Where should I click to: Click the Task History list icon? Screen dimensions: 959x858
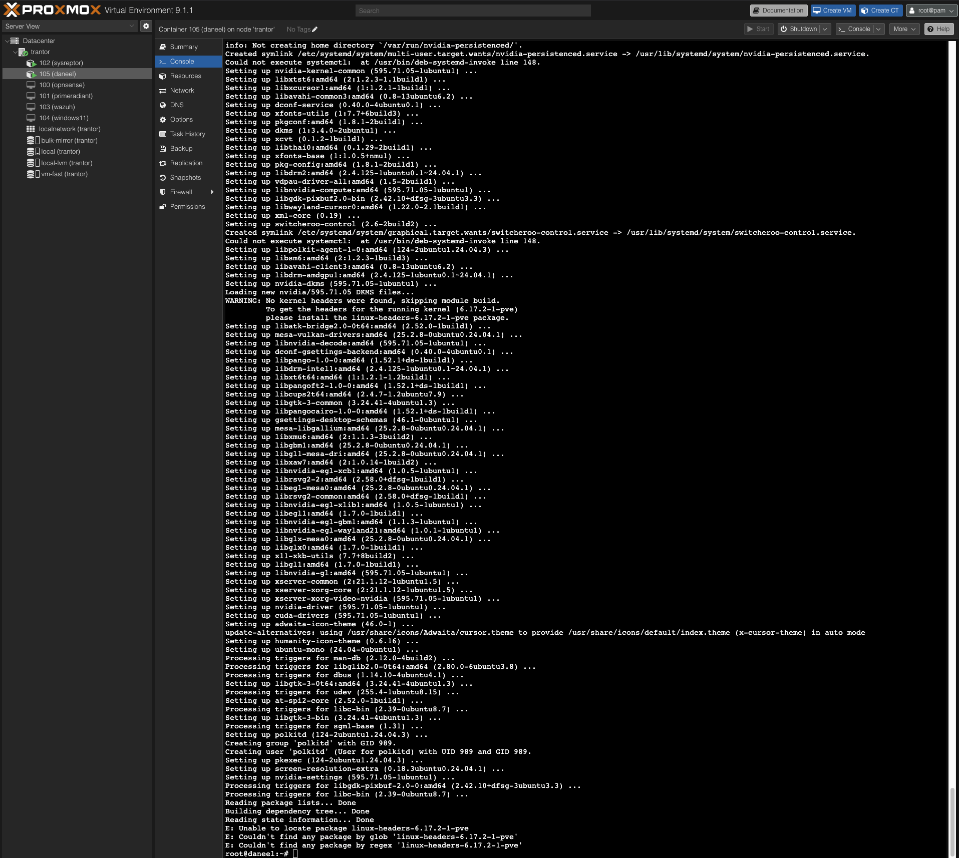pyautogui.click(x=163, y=134)
